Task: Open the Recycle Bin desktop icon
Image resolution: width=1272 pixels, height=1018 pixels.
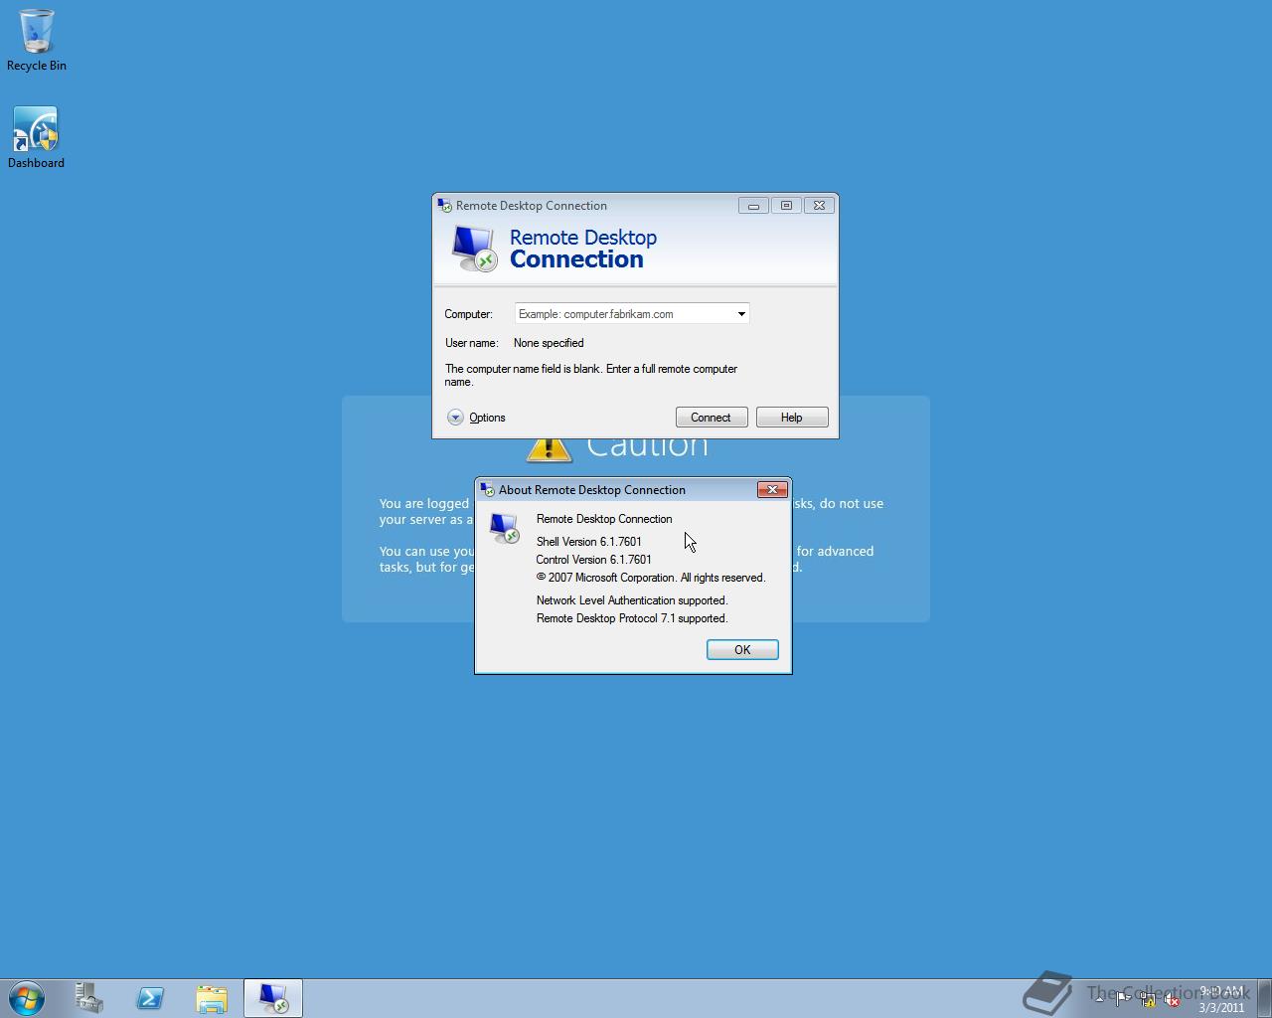Action: click(37, 41)
